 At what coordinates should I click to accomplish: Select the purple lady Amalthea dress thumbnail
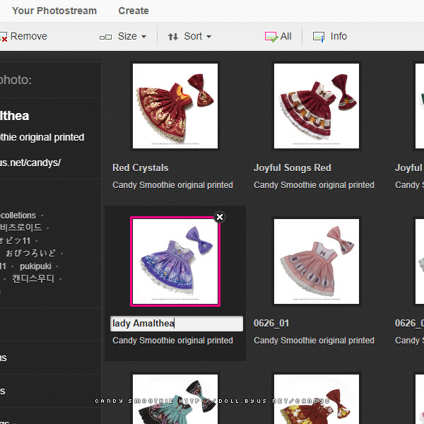point(175,261)
